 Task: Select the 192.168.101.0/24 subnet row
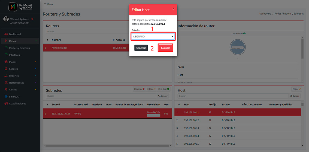pyautogui.click(x=107, y=113)
